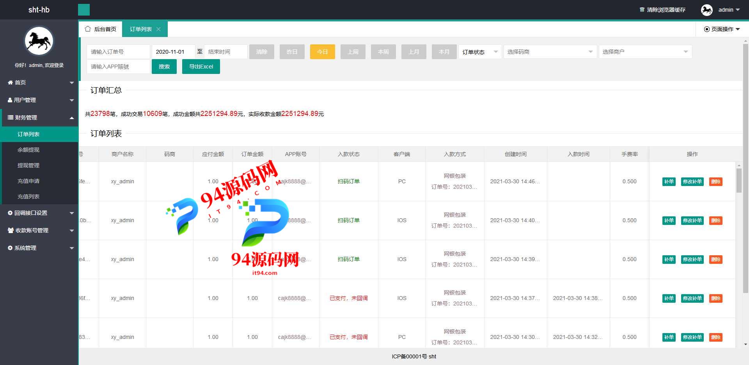Image resolution: width=749 pixels, height=365 pixels.
Task: Open 提现管理 in the sidebar
Action: [x=39, y=165]
